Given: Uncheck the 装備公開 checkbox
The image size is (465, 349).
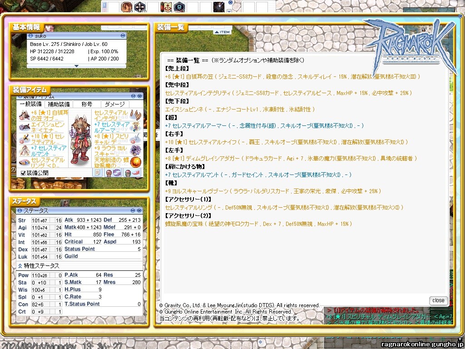Looking at the screenshot, I should point(23,173).
